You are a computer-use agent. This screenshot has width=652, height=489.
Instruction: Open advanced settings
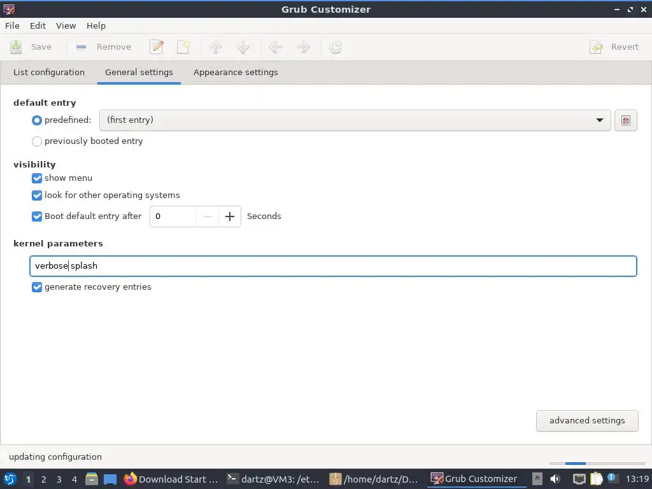pyautogui.click(x=586, y=420)
